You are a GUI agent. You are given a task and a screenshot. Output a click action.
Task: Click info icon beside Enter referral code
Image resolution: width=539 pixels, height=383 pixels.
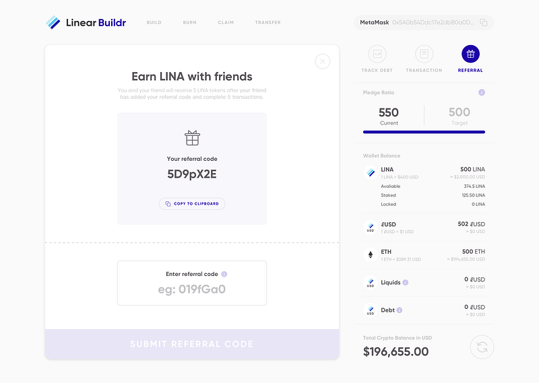pyautogui.click(x=224, y=274)
